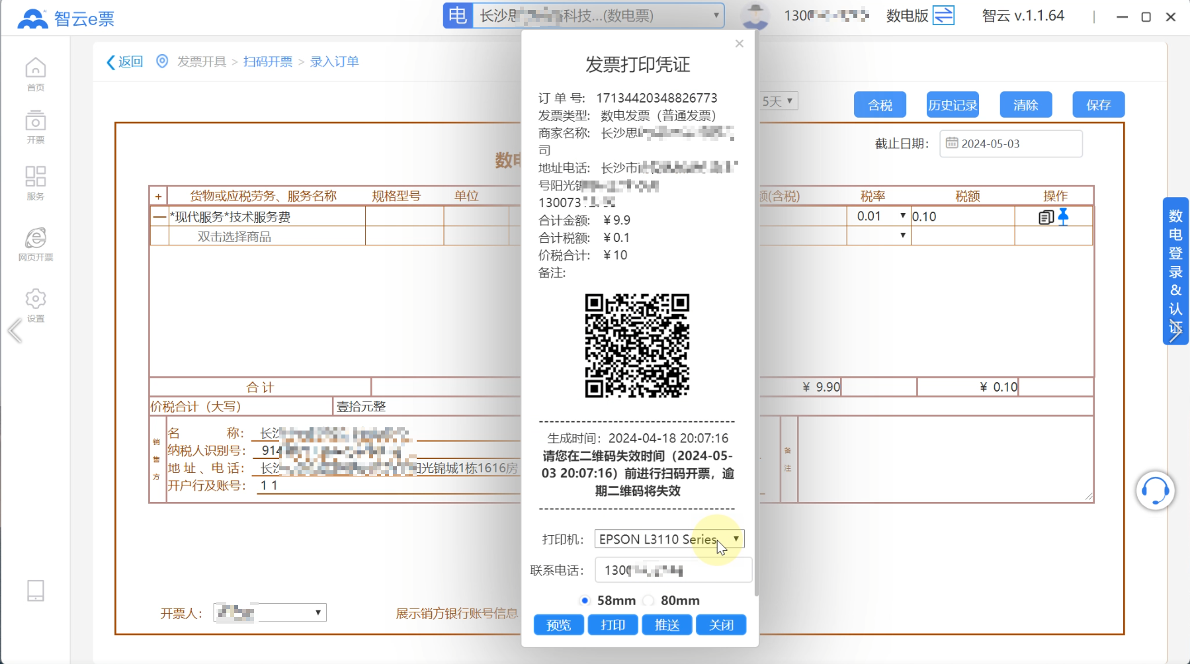Click the 清除 clear button
This screenshot has width=1190, height=664.
1026,104
